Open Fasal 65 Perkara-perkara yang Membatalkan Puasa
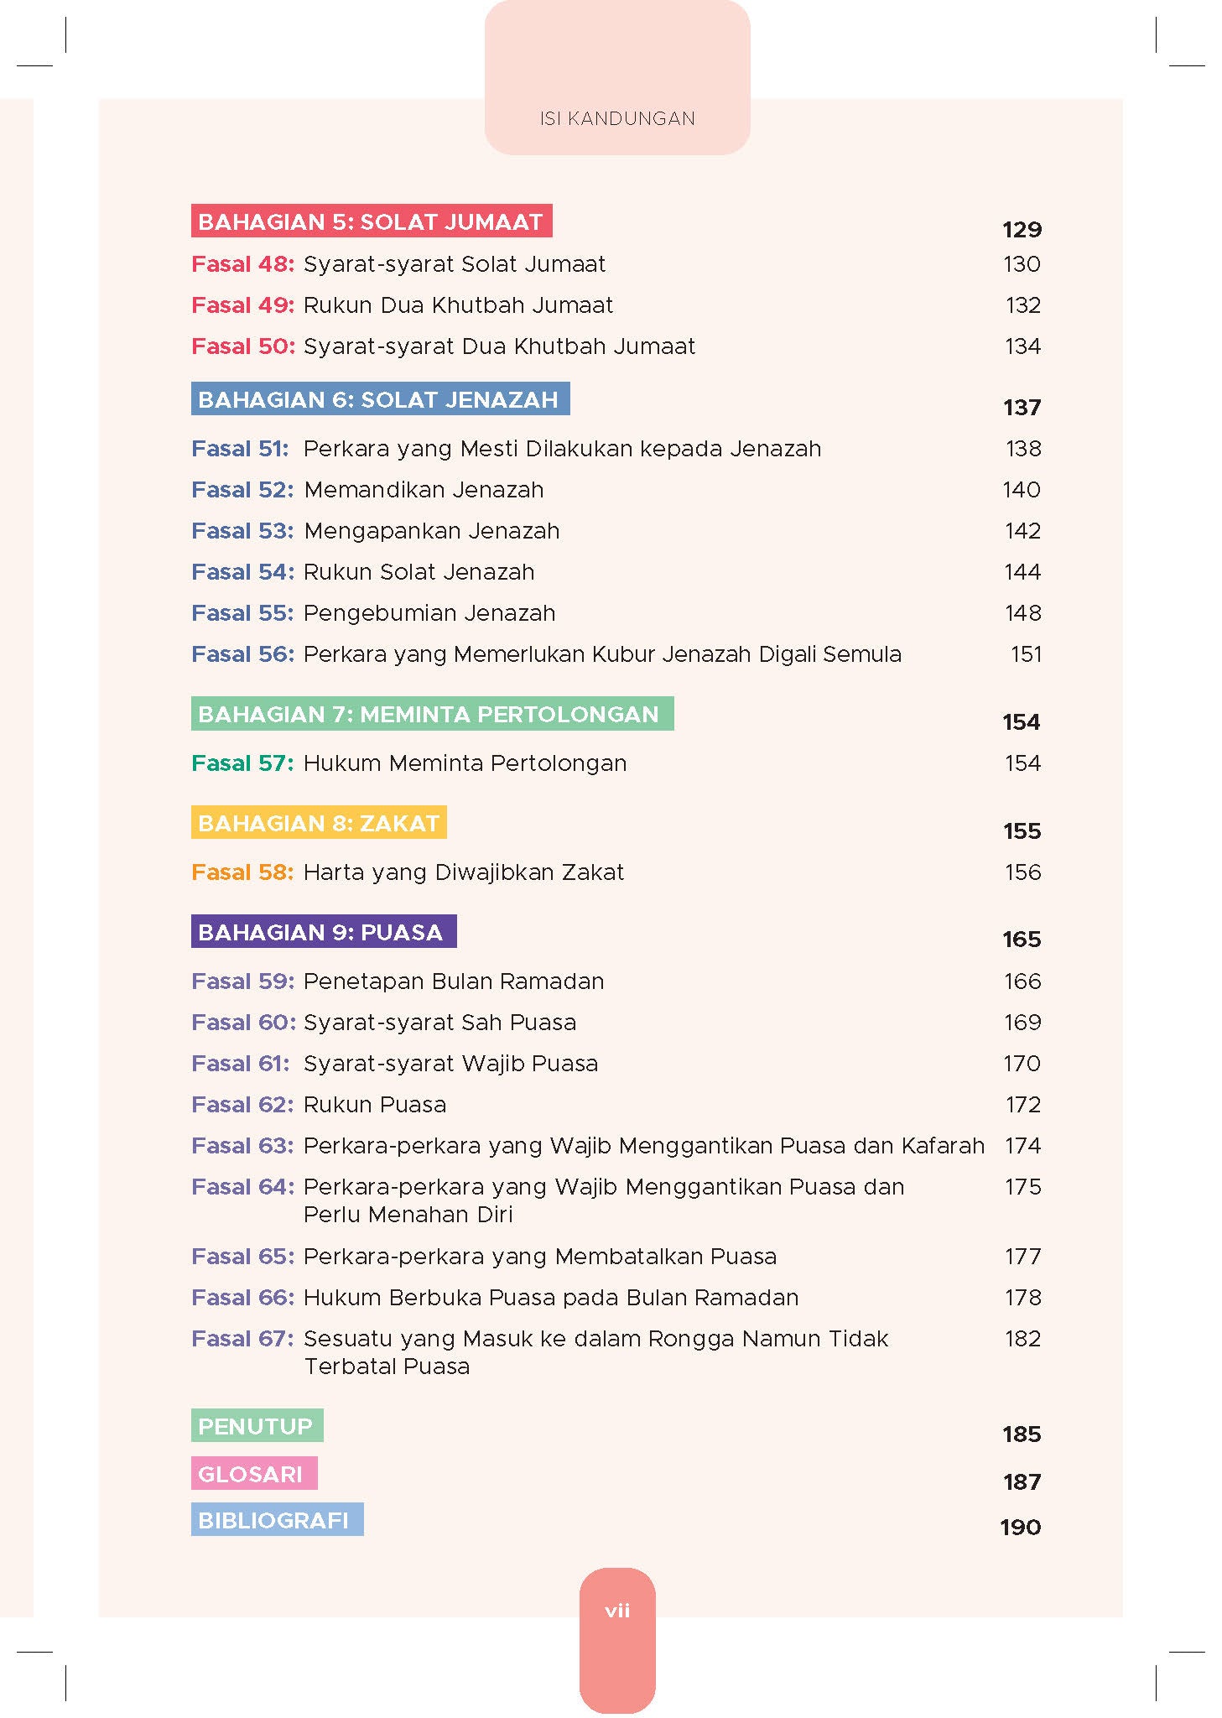1222x1718 pixels. click(484, 1257)
